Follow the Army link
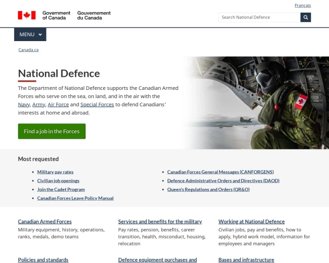This screenshot has height=263, width=329. (39, 104)
